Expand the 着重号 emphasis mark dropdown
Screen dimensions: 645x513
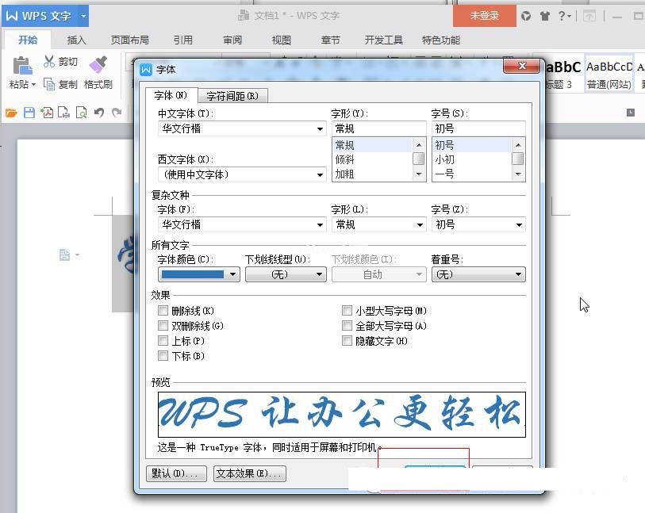[x=518, y=274]
